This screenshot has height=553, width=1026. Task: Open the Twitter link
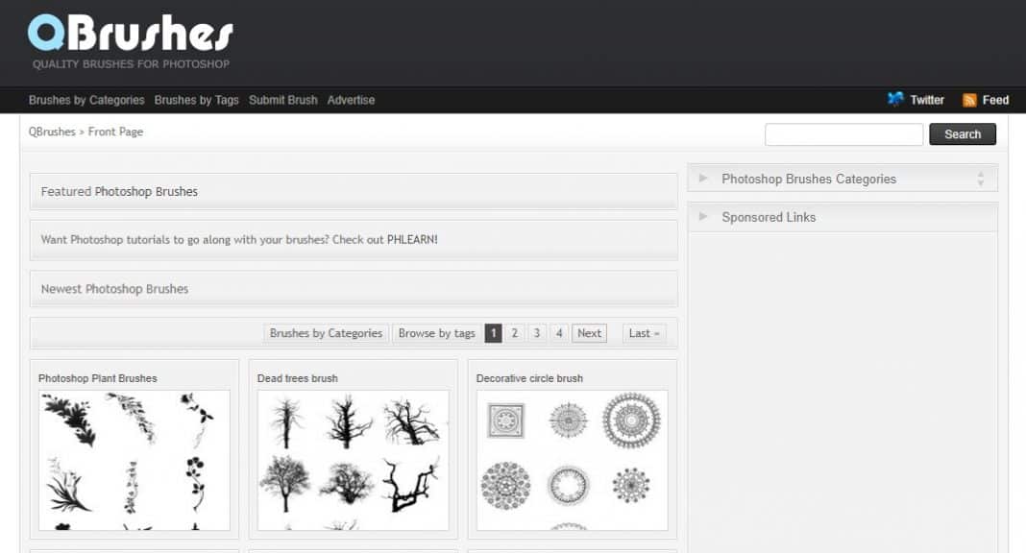[x=926, y=100]
